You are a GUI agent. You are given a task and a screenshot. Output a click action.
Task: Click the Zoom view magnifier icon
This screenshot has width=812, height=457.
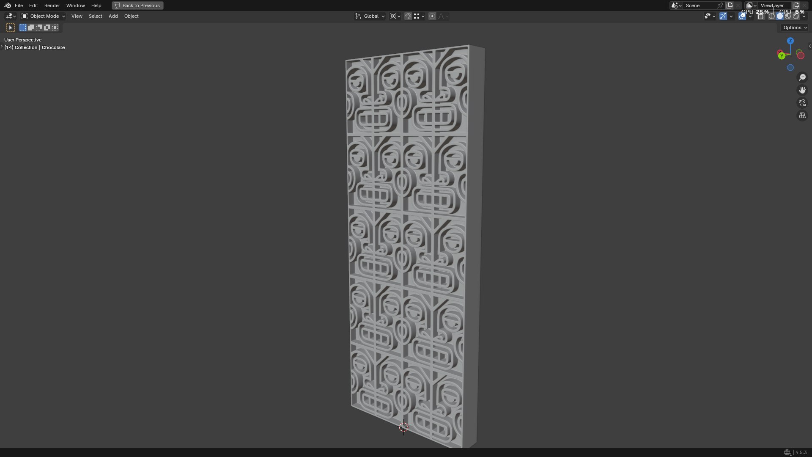point(802,77)
